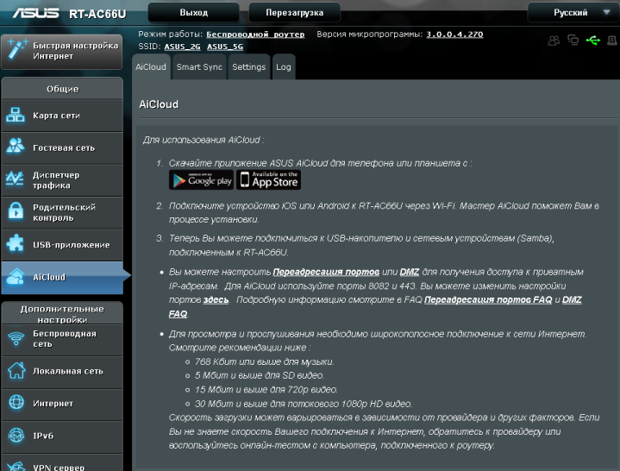Click '5 Мбит и выше для SD видео' line
The width and height of the screenshot is (620, 471).
(260, 375)
